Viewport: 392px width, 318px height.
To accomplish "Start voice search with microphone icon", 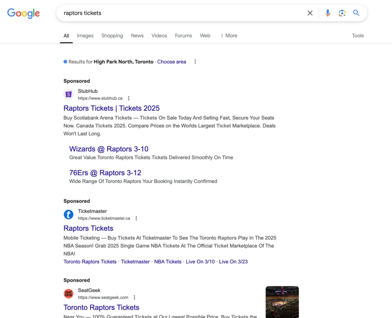I will [328, 13].
